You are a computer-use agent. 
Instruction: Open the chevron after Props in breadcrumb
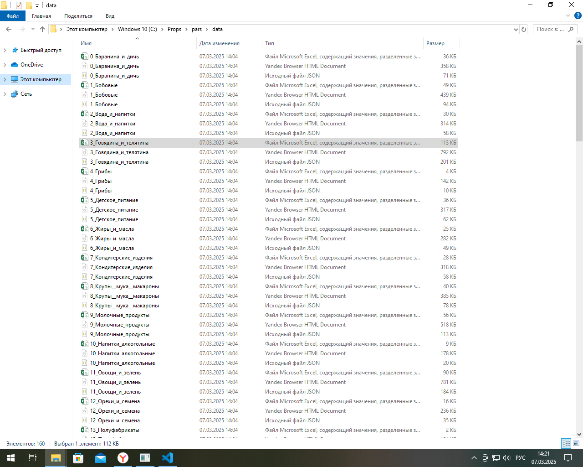186,29
